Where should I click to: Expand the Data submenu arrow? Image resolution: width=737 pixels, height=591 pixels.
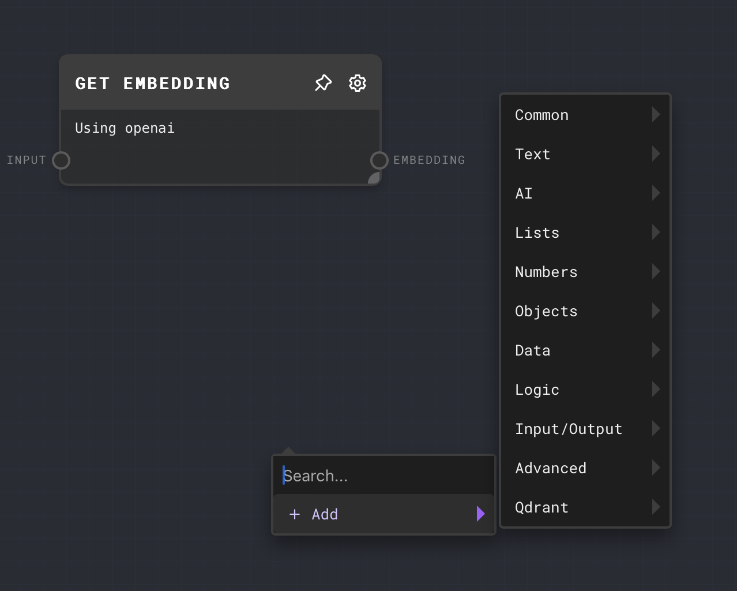[656, 350]
